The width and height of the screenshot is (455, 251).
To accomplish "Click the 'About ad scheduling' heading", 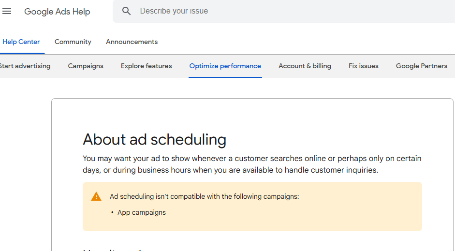I will (x=154, y=140).
